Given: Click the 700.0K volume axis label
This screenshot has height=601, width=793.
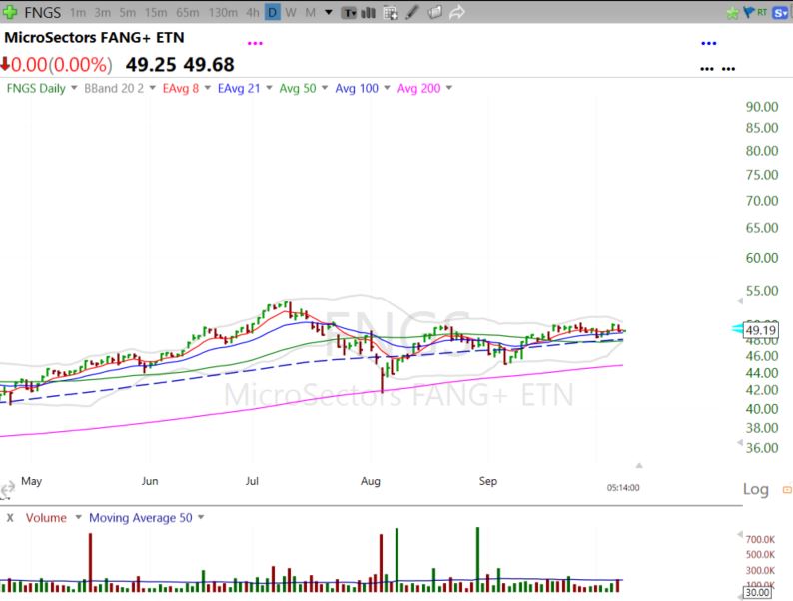Looking at the screenshot, I should coord(760,540).
